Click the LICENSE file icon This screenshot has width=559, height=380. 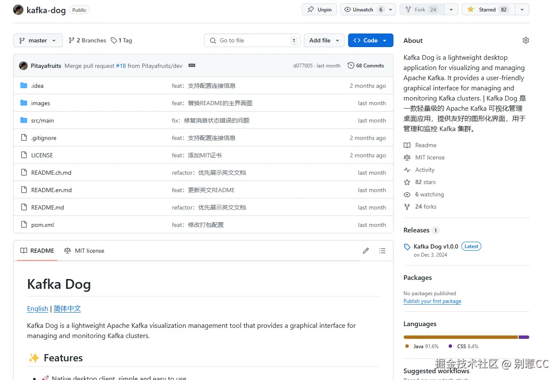tap(24, 155)
